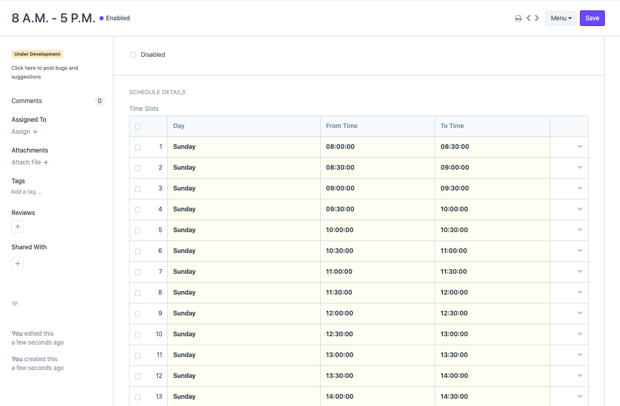Click the plus icon under Reviews
The height and width of the screenshot is (406, 620).
(x=18, y=226)
